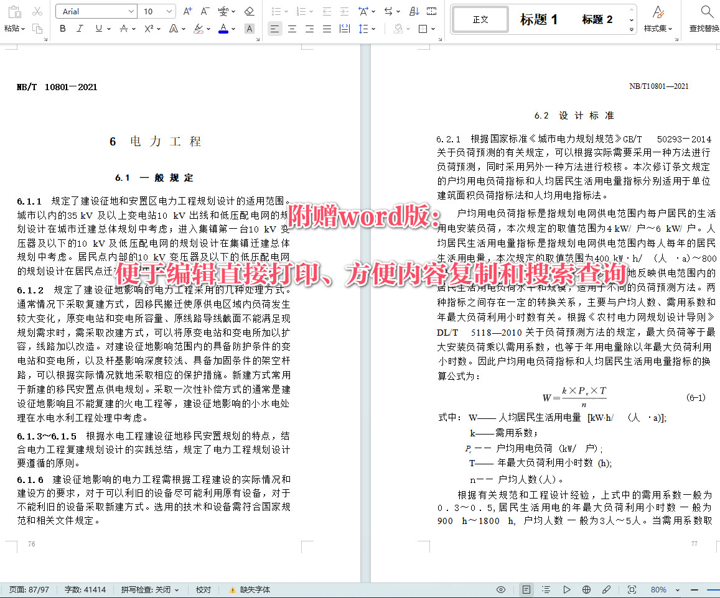Click the Increase Font Size icon
Screen dimensions: 720x598
click(x=187, y=11)
